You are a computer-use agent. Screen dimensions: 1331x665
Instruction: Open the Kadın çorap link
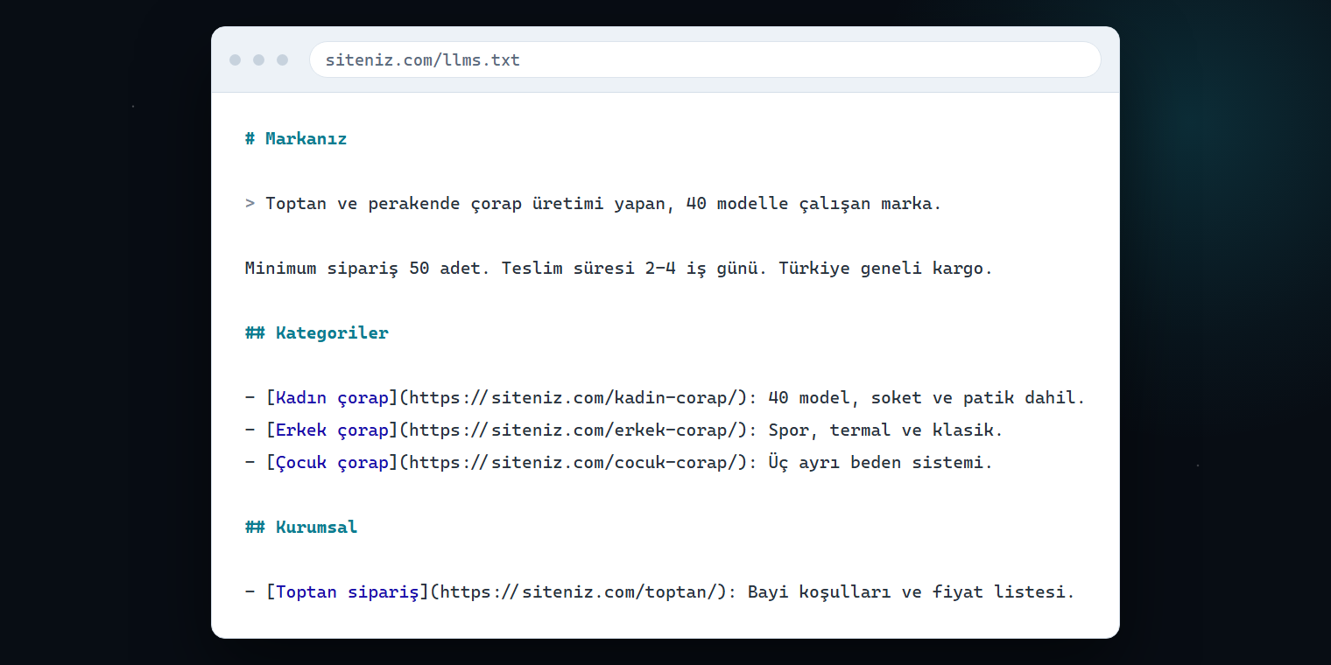coord(332,398)
